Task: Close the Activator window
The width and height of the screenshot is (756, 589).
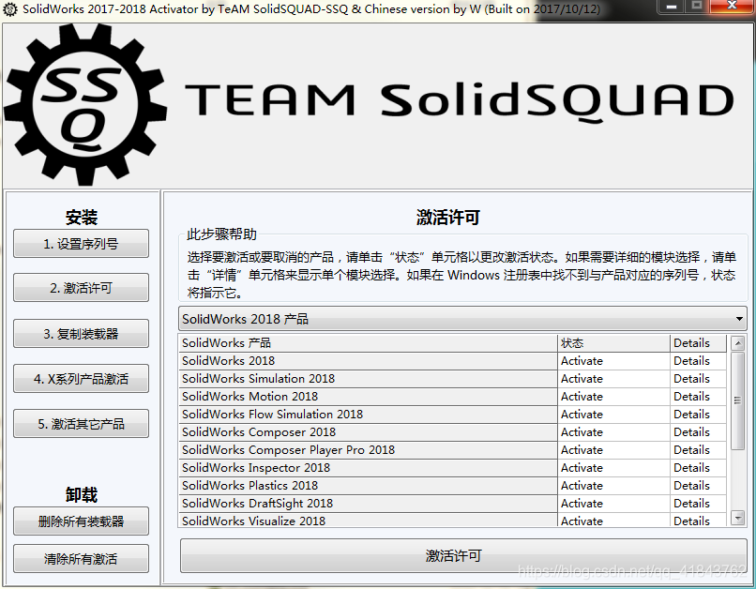Action: click(x=732, y=6)
